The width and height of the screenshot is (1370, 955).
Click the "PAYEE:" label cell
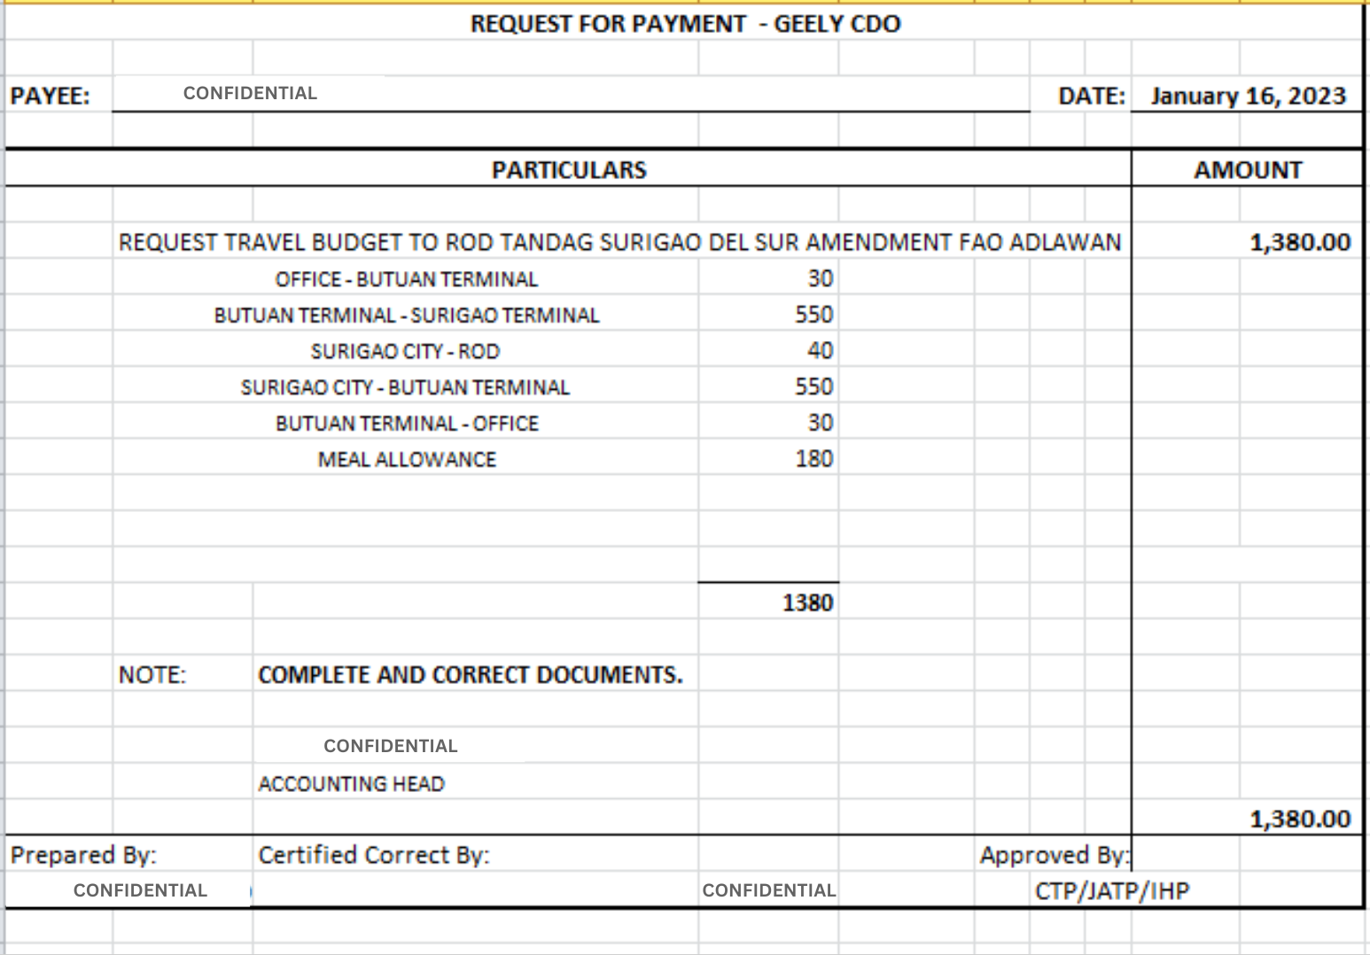[x=51, y=96]
